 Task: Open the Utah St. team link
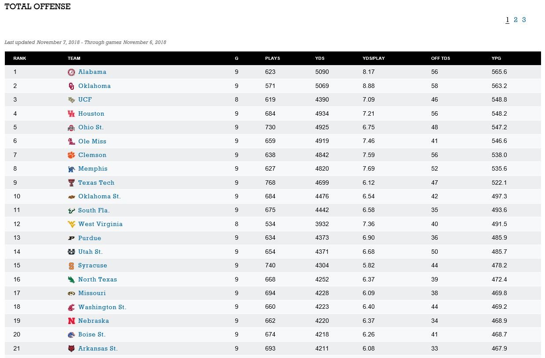click(x=91, y=252)
